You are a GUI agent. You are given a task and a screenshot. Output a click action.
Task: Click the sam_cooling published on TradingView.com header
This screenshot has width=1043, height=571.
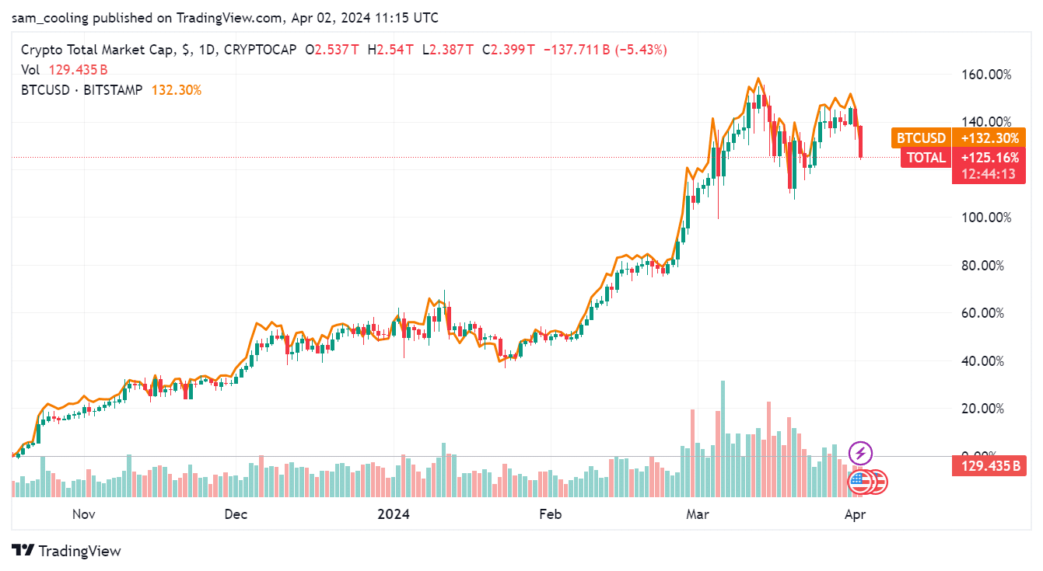(224, 16)
